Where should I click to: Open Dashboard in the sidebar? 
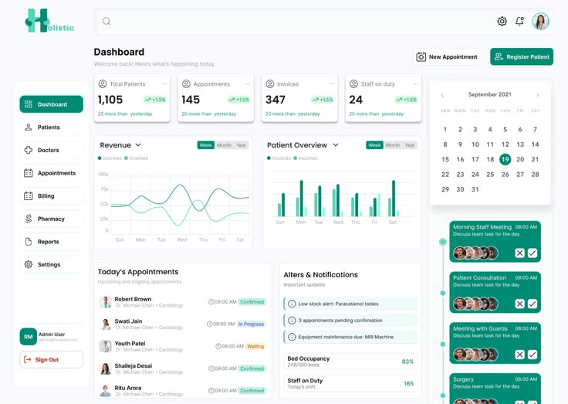point(51,104)
